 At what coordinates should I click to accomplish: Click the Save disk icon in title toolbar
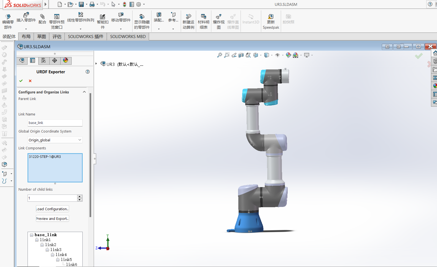[81, 4]
